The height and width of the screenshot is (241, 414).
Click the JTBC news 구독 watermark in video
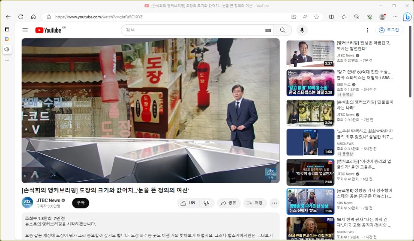click(270, 174)
